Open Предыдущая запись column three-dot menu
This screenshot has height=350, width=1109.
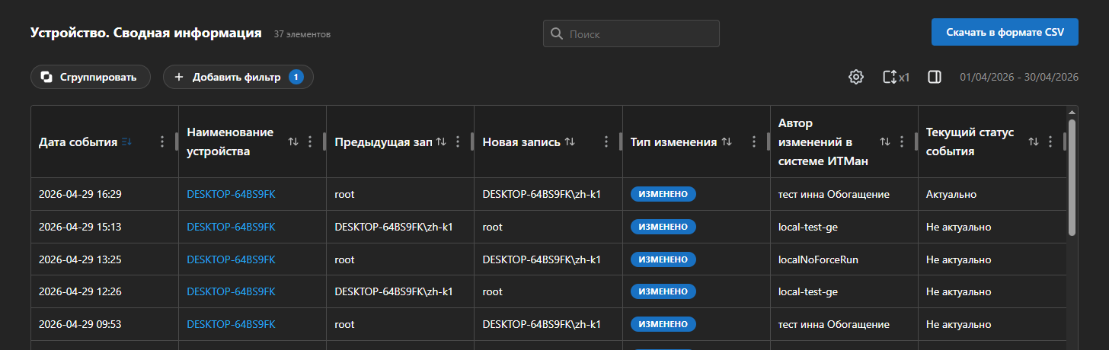(458, 142)
